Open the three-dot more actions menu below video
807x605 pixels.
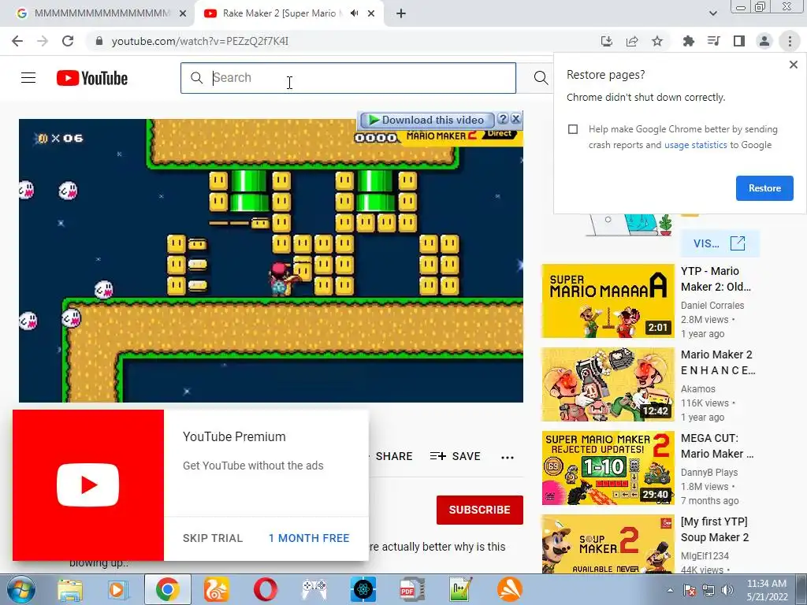coord(508,458)
